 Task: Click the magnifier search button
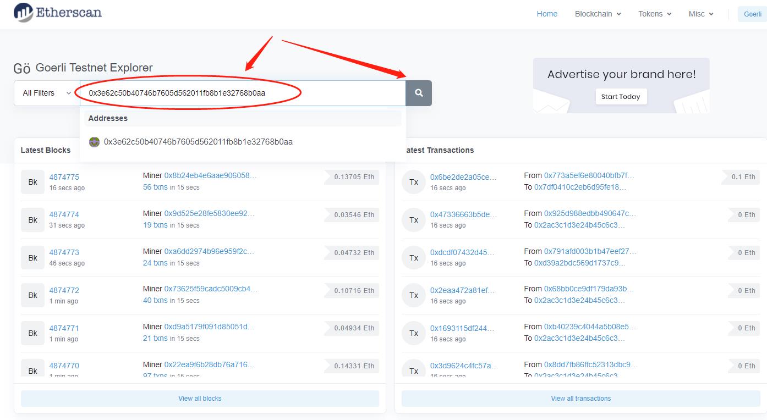point(419,93)
